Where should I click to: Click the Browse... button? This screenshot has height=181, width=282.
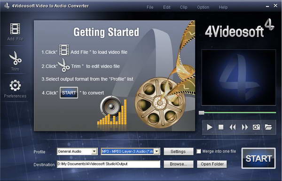(x=179, y=164)
